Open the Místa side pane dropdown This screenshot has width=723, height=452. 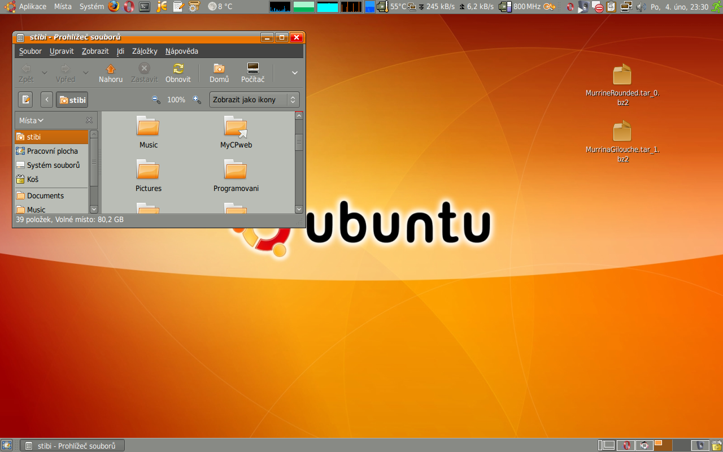[32, 120]
